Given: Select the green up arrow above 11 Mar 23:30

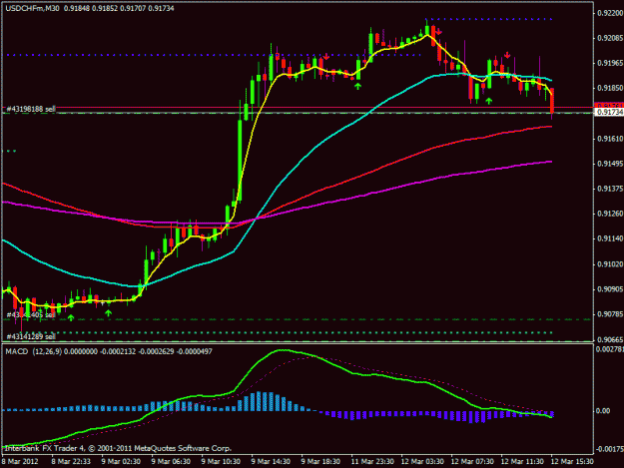Looking at the screenshot, I should pos(357,86).
